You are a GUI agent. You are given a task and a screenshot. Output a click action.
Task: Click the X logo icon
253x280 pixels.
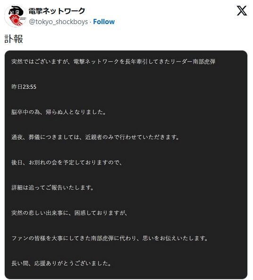(x=242, y=11)
